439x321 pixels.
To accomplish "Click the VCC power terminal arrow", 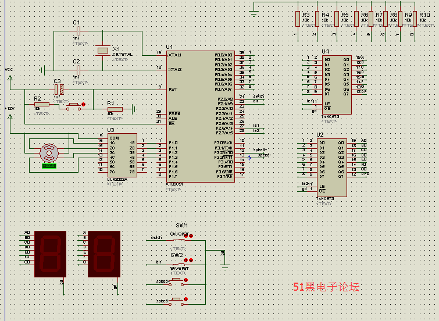I will point(10,78).
